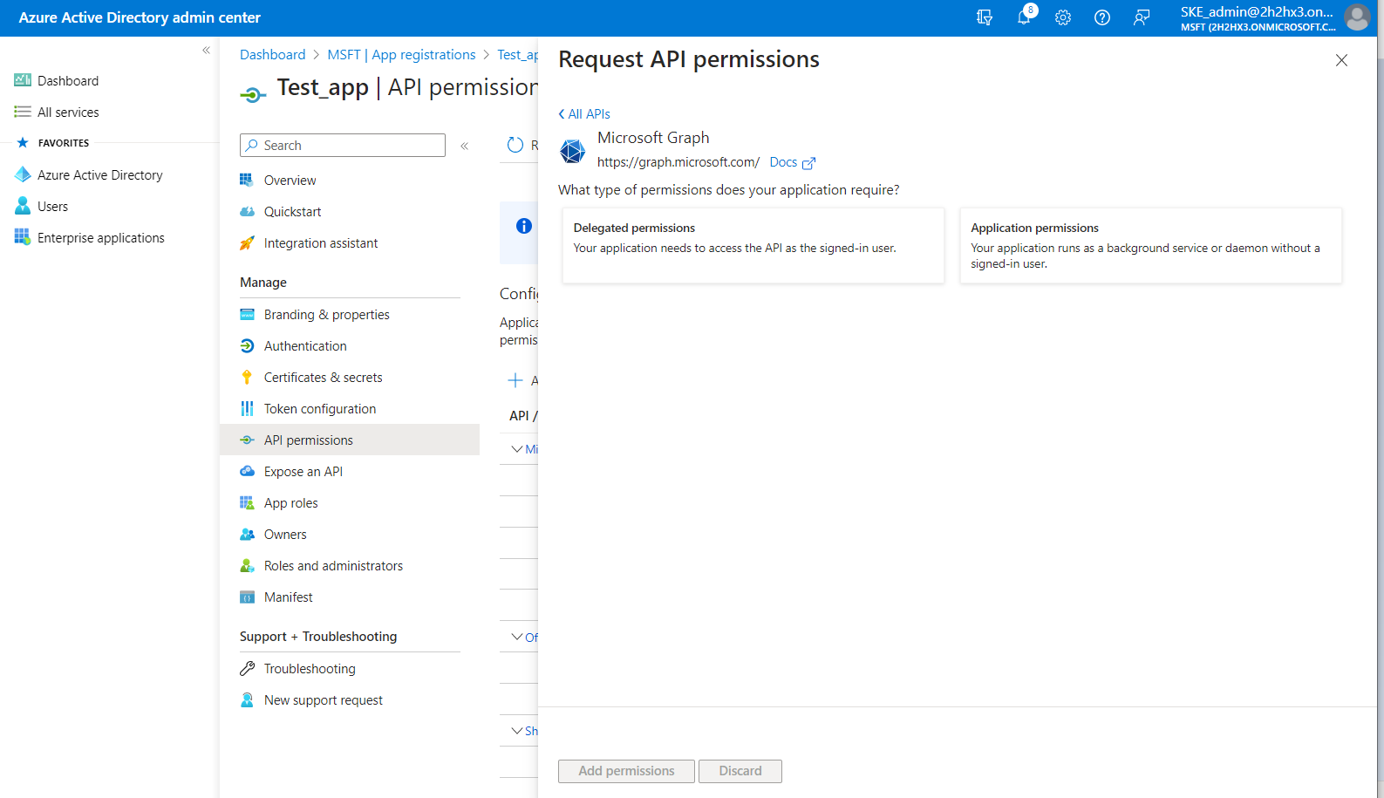Screen dimensions: 1384x798
Task: Click the help question mark icon
Action: pyautogui.click(x=1101, y=17)
